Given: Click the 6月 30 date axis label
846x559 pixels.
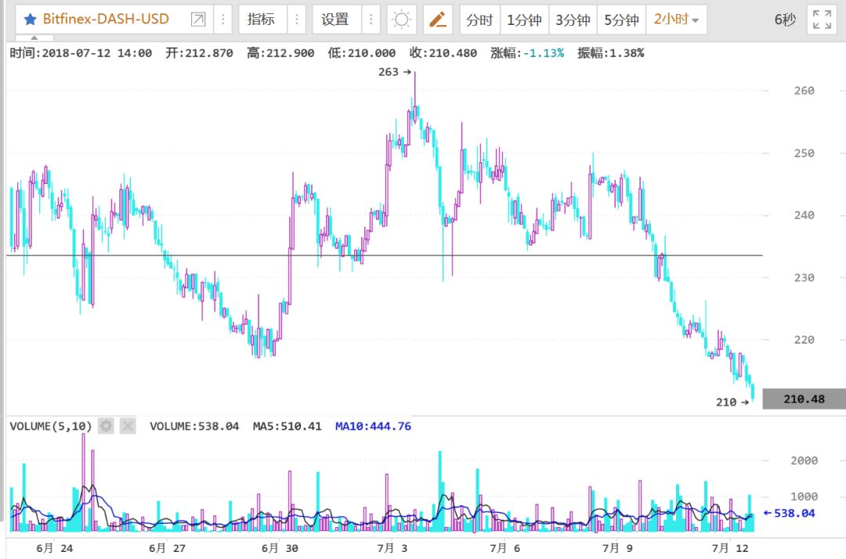Looking at the screenshot, I should [x=280, y=548].
